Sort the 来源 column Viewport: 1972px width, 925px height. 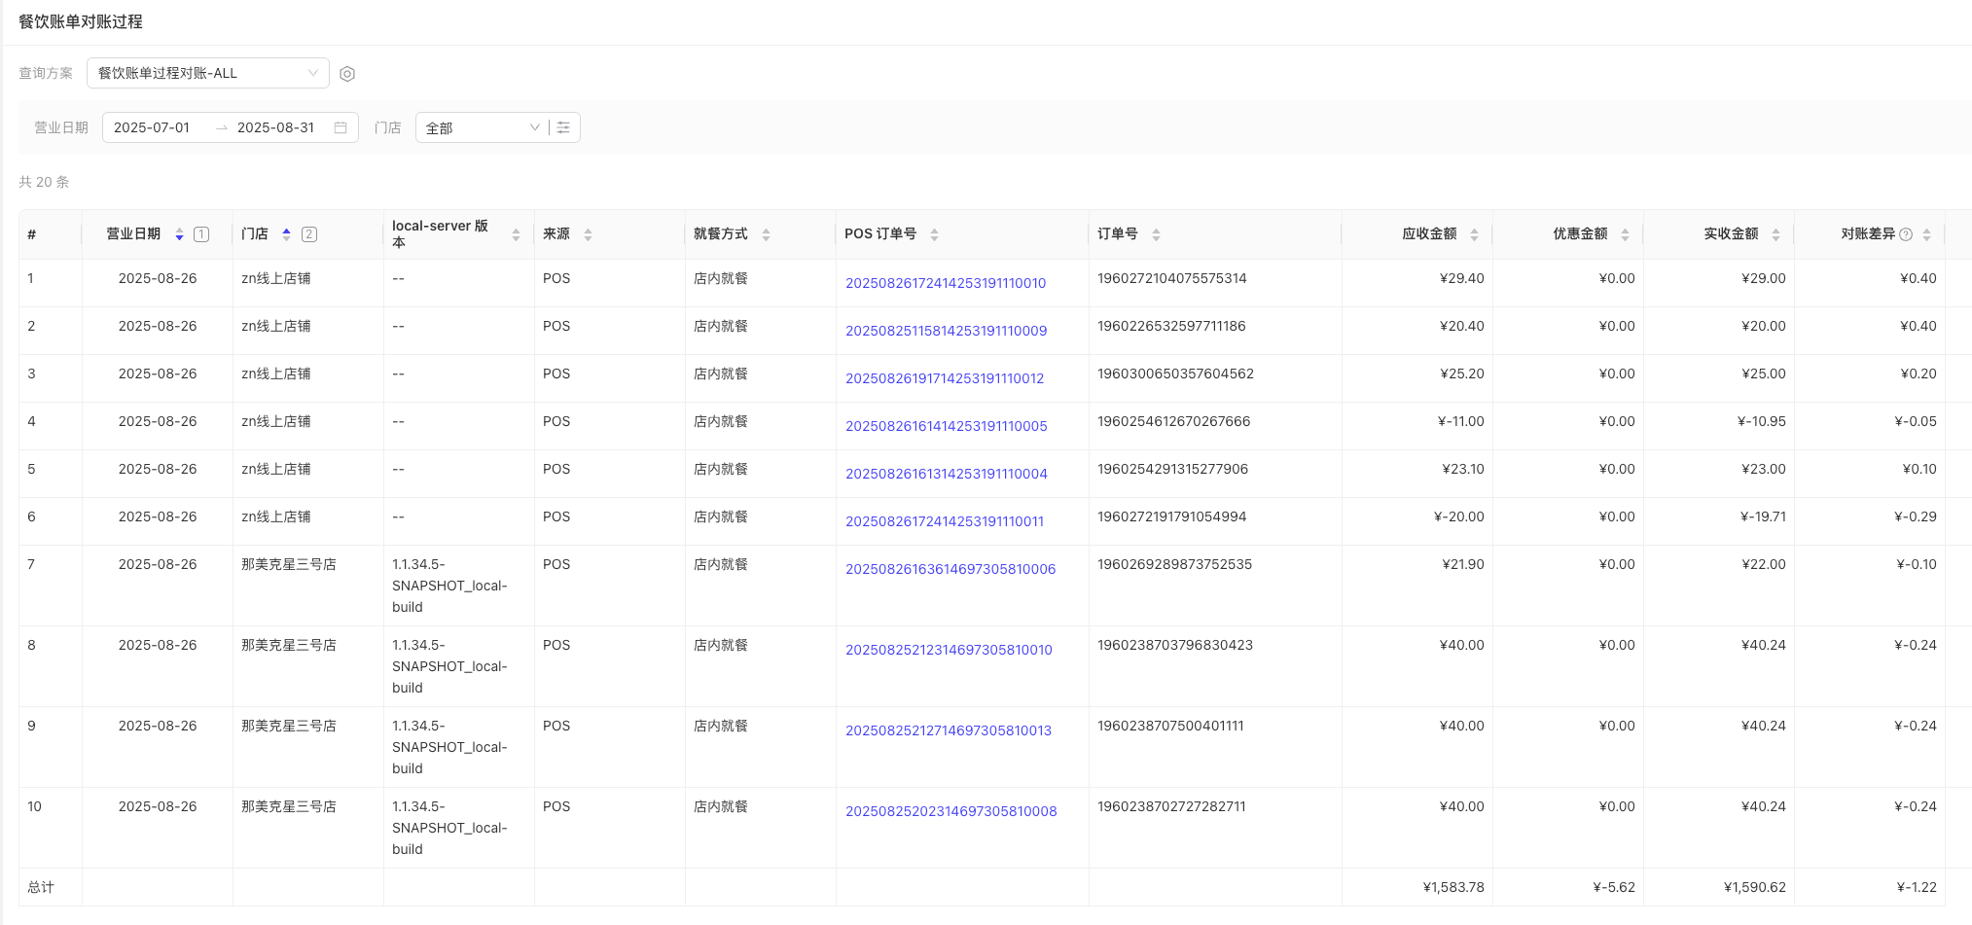[588, 234]
